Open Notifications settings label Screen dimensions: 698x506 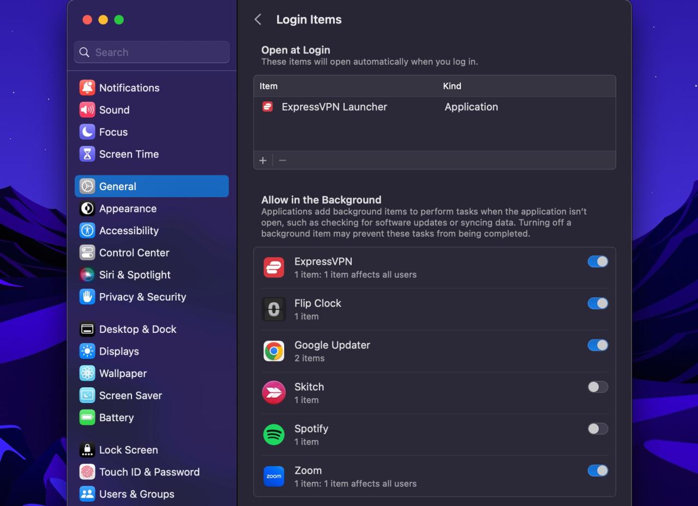[x=129, y=88]
